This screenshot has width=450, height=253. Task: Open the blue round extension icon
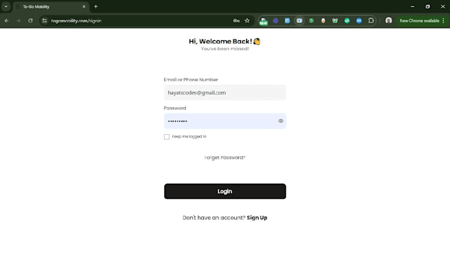[x=359, y=20]
